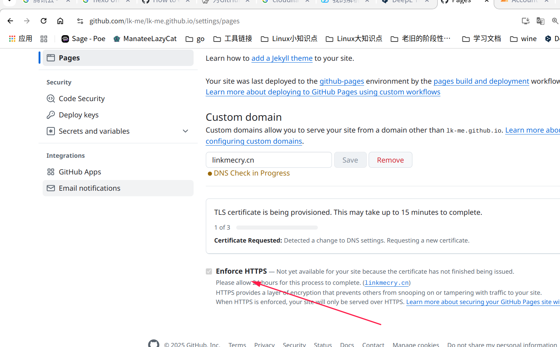This screenshot has width=560, height=347.
Task: Open the 应用 apps bookmark shortcut
Action: (20, 39)
